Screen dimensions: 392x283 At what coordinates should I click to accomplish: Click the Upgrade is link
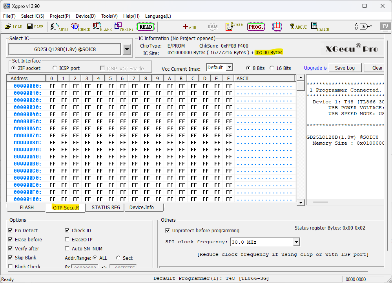(315, 68)
